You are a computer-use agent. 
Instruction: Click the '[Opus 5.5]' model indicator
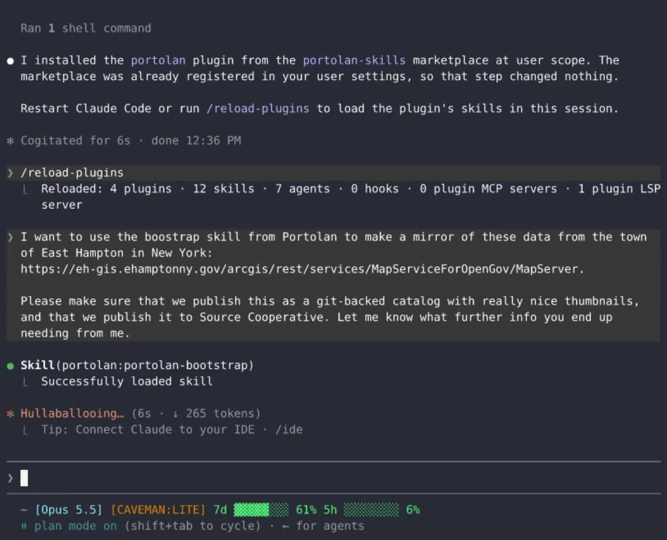(69, 510)
